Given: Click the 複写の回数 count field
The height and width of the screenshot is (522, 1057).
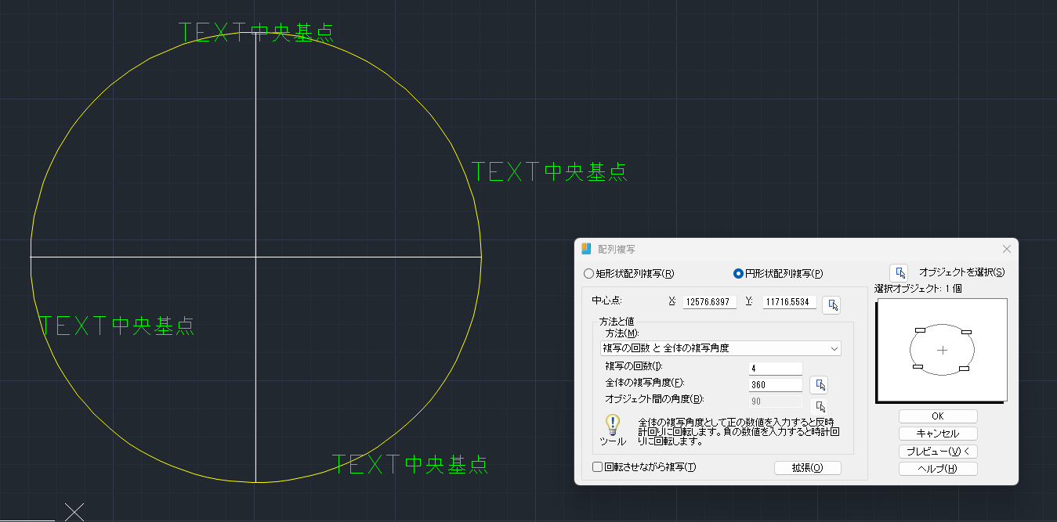Looking at the screenshot, I should click(x=775, y=366).
